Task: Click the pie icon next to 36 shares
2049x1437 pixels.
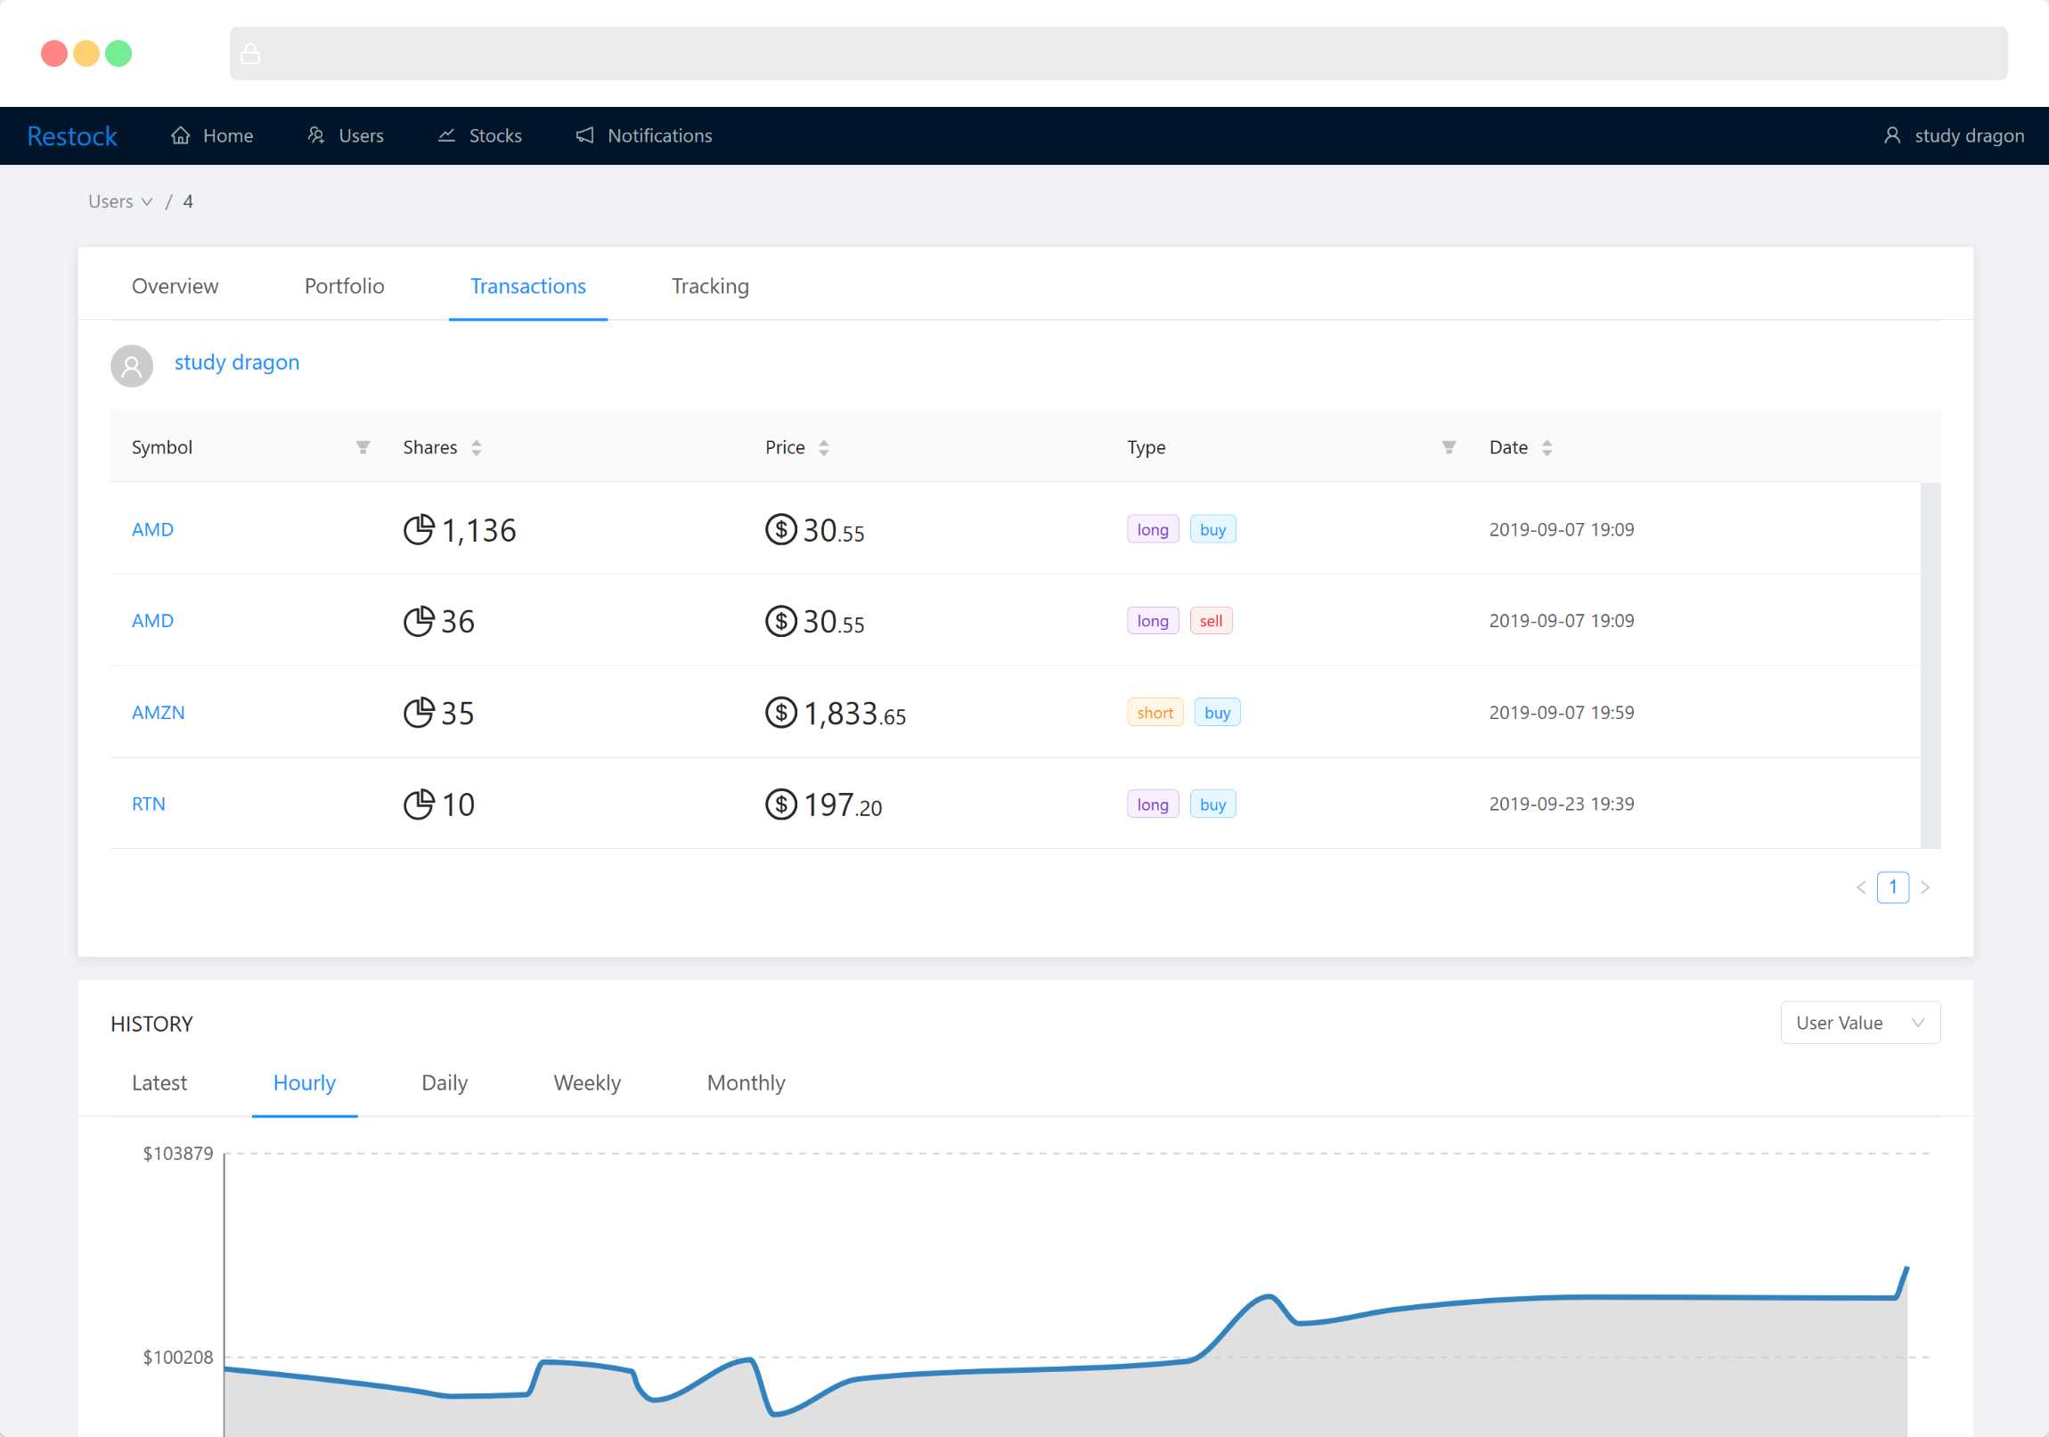Action: (419, 621)
